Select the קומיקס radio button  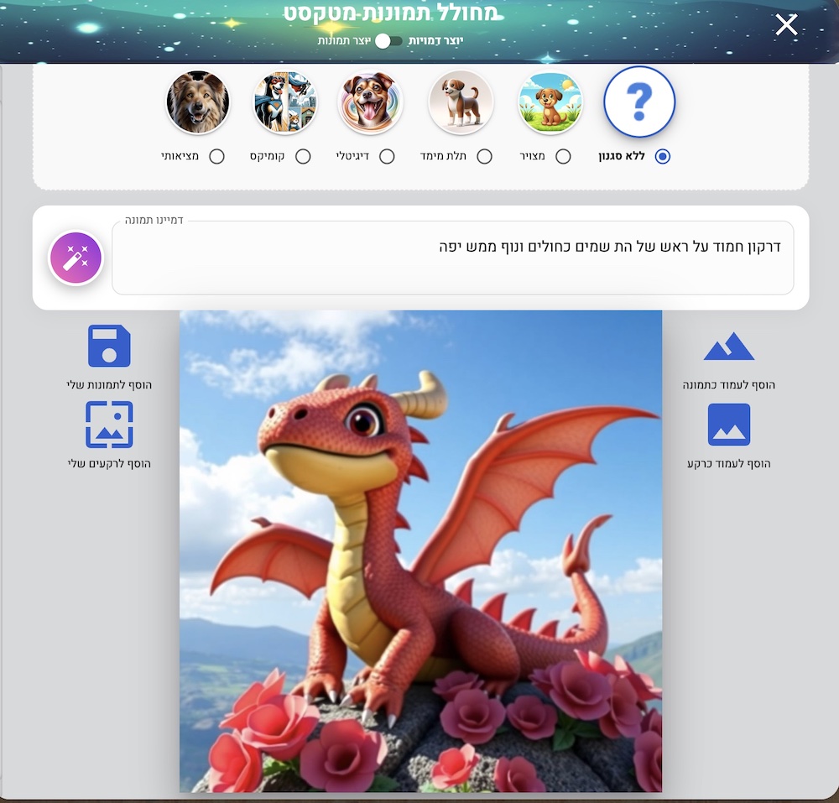pos(303,156)
